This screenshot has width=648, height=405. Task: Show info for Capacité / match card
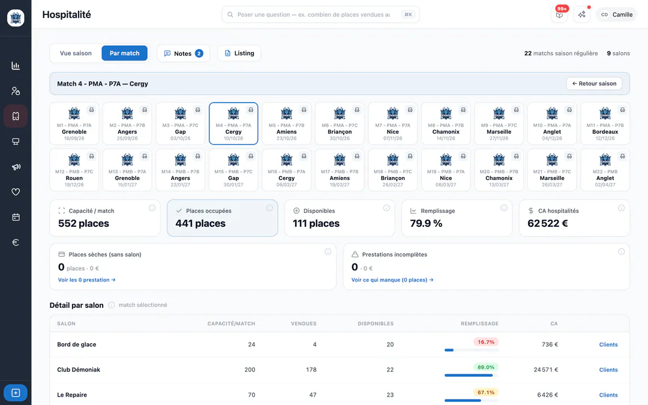152,208
